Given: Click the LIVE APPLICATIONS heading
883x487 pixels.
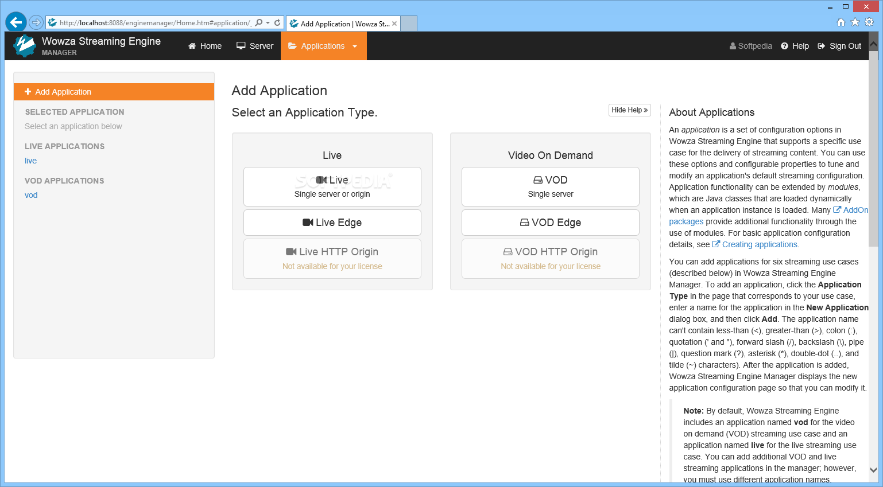Looking at the screenshot, I should tap(65, 146).
